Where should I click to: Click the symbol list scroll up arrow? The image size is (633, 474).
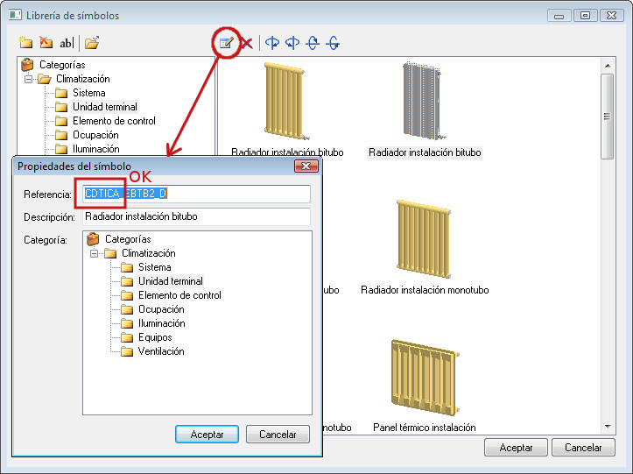[x=608, y=66]
